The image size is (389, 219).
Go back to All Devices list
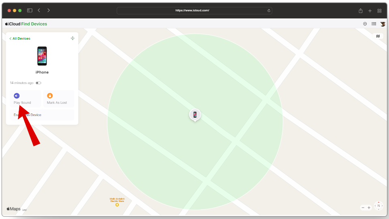pos(20,39)
